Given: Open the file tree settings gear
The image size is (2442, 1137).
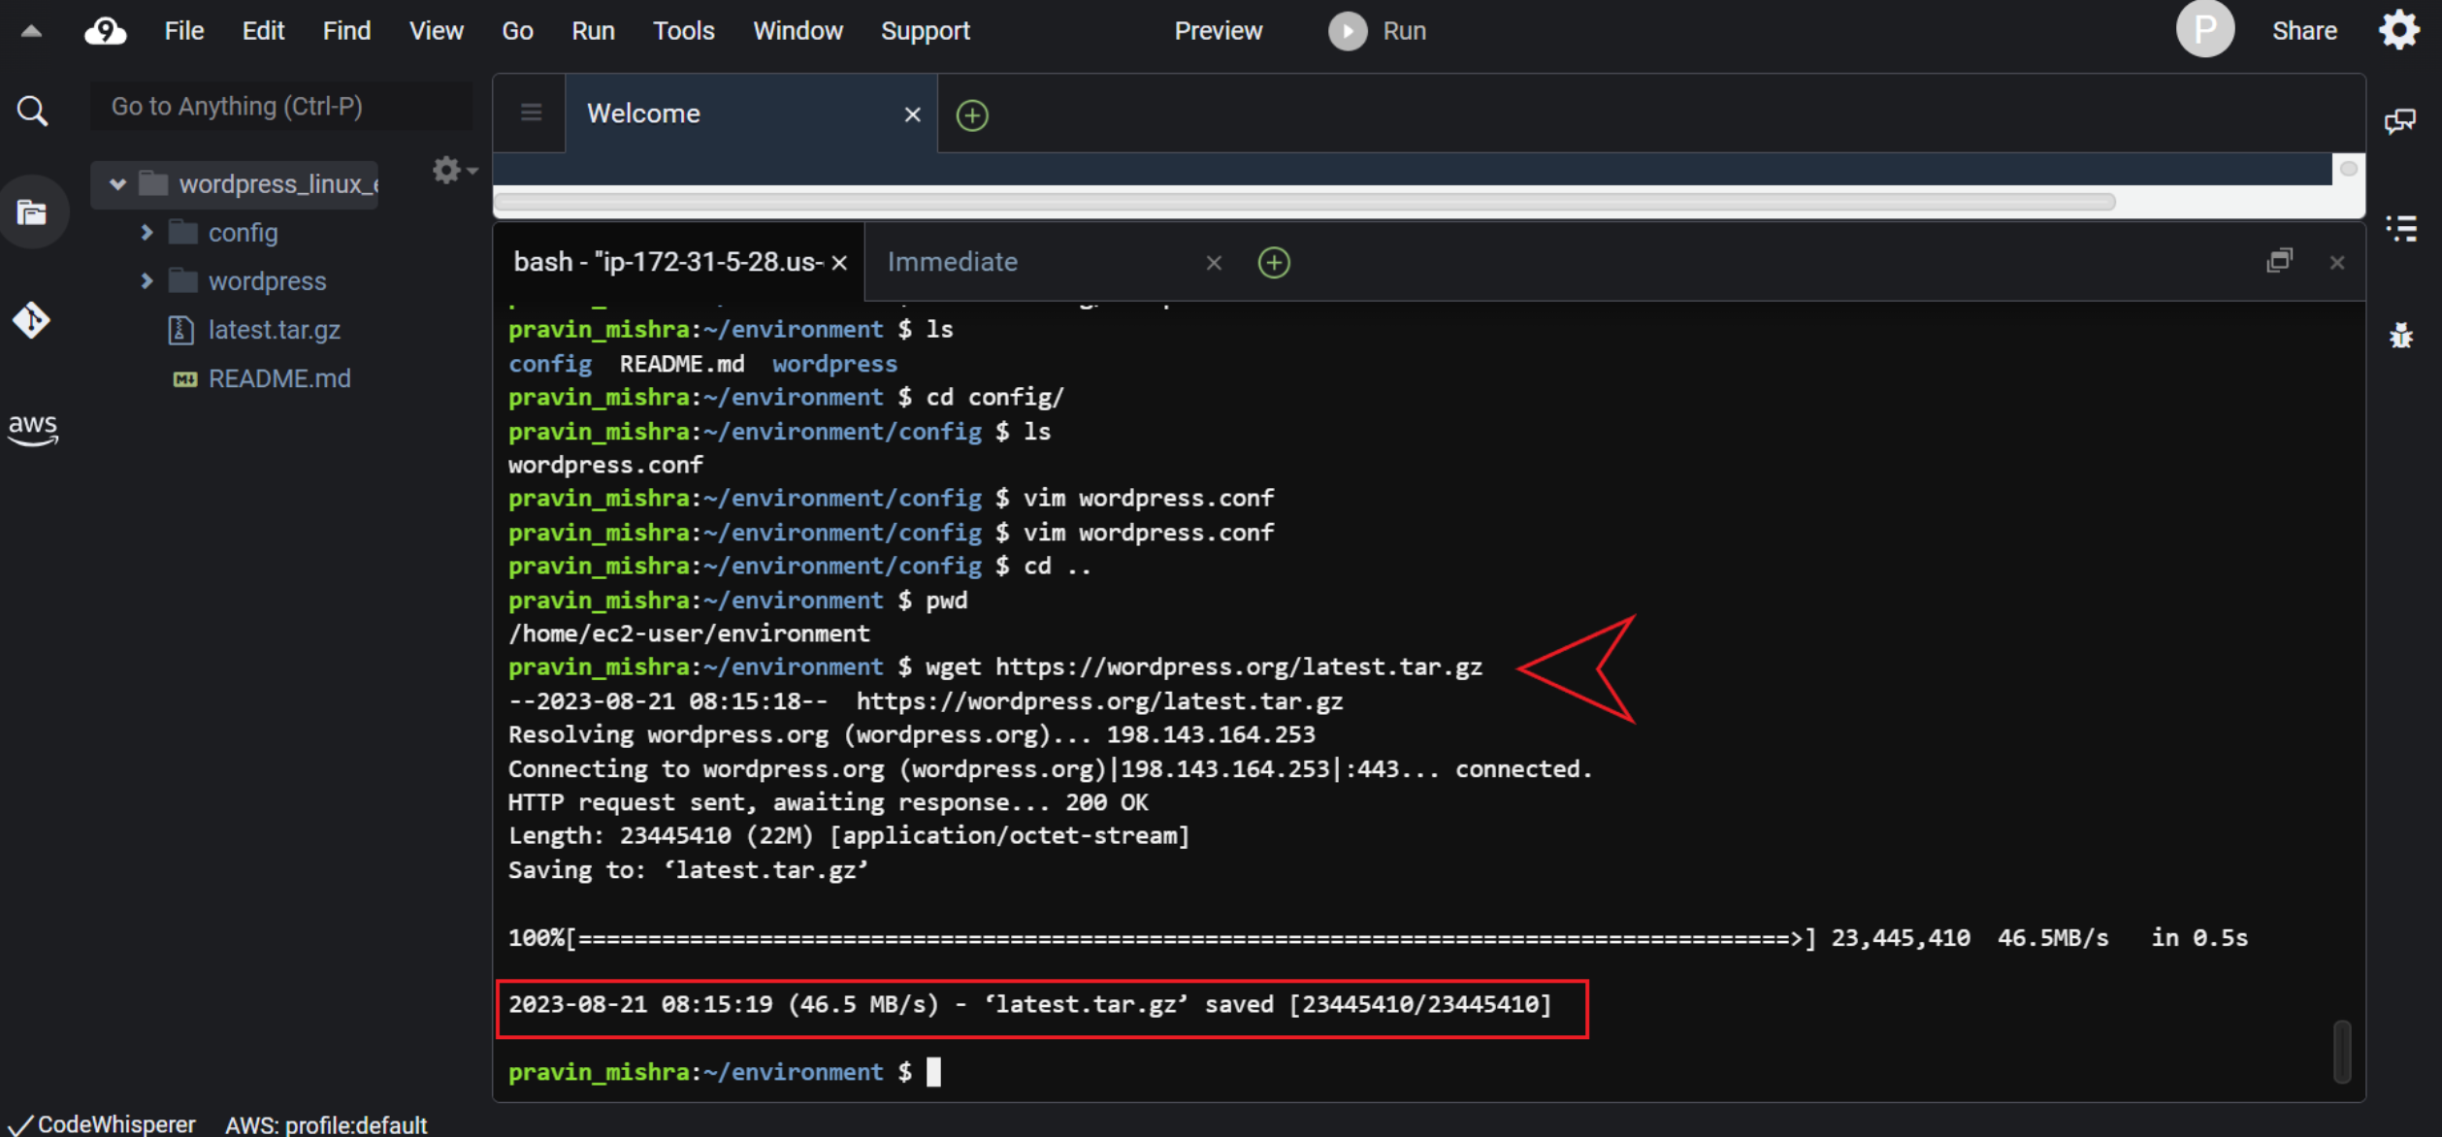Looking at the screenshot, I should tap(454, 171).
